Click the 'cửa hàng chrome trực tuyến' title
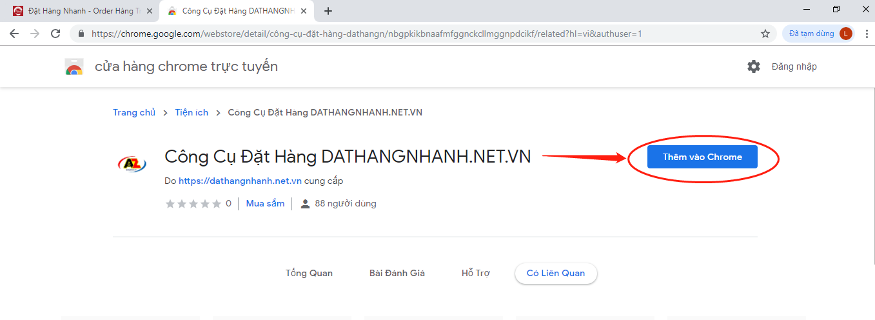 186,66
